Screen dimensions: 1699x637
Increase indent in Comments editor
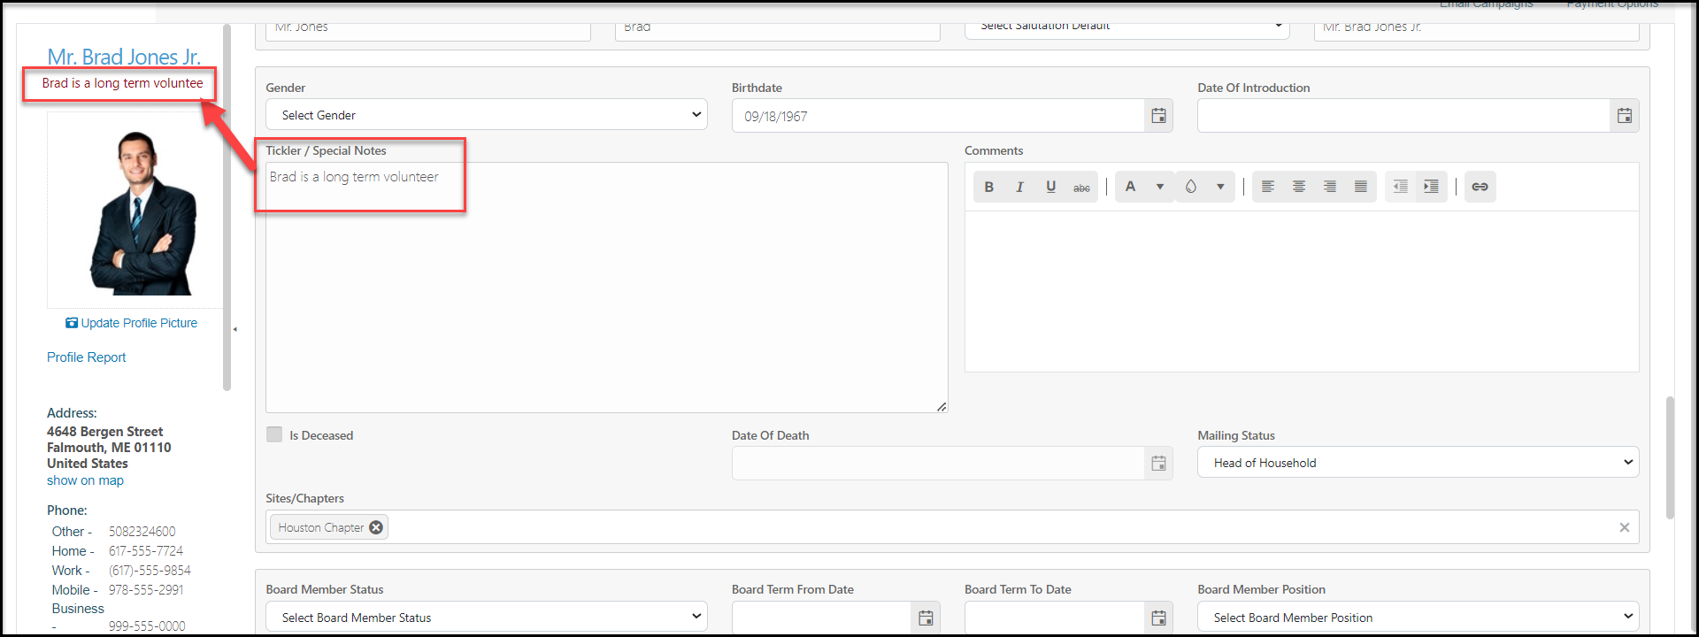(1431, 187)
